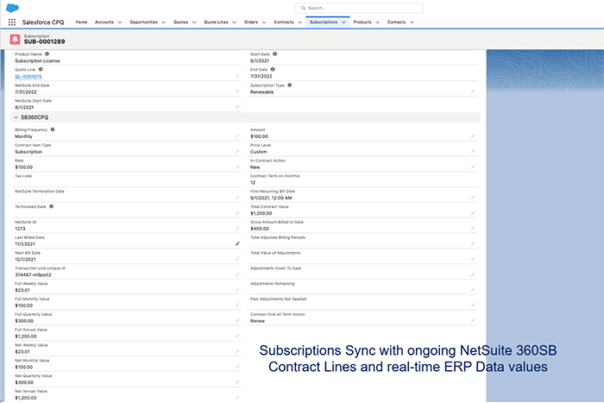
Task: Open Quote Line QL-0001675 link
Action: pyautogui.click(x=28, y=76)
